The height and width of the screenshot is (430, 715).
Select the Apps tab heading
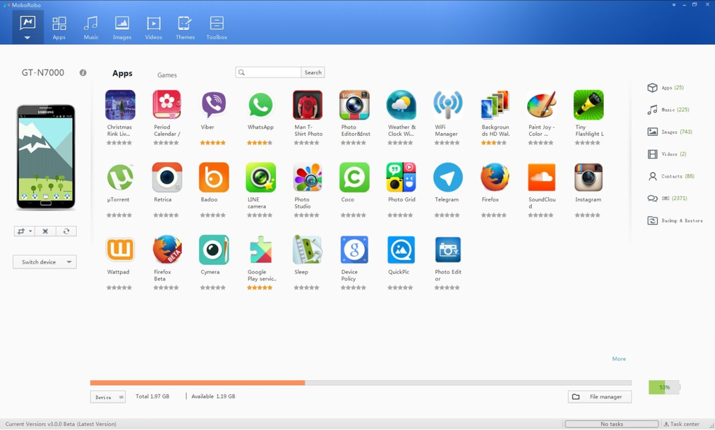pos(122,73)
